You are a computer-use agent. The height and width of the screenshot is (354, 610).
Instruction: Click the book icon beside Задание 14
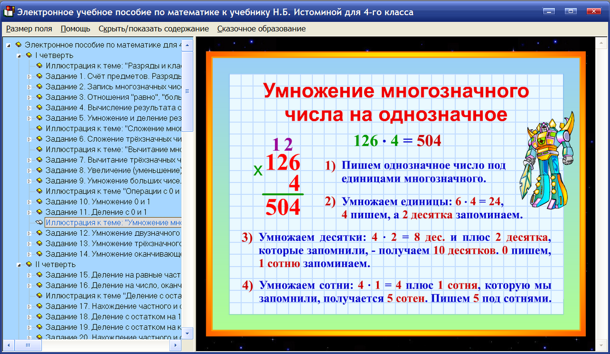(x=40, y=254)
